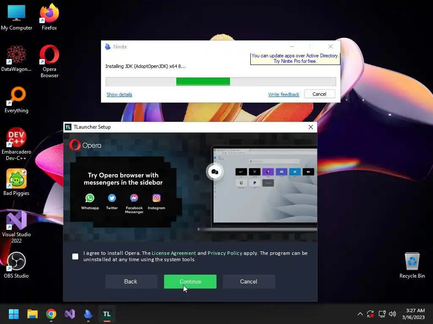The height and width of the screenshot is (324, 433).
Task: Open the network tray icon
Action: pos(382,314)
